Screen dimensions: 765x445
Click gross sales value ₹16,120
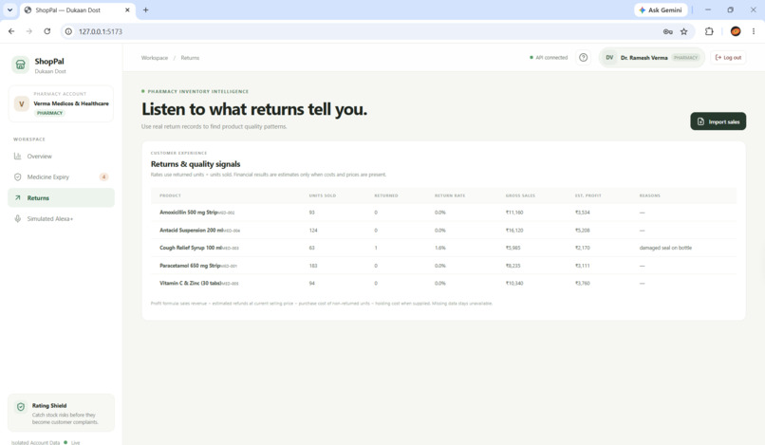[x=514, y=231]
